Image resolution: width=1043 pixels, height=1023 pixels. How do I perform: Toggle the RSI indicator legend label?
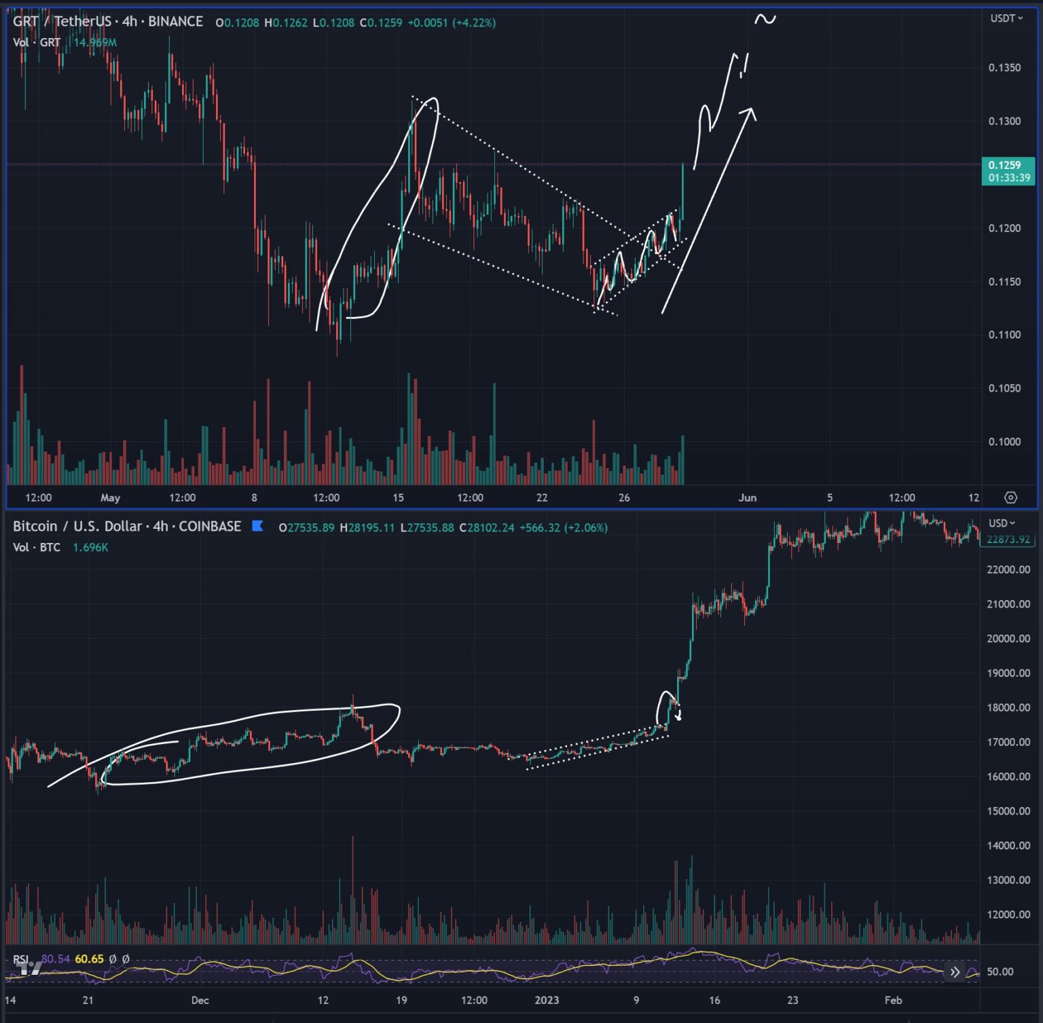[x=20, y=959]
